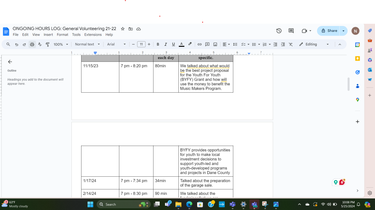
Task: Click the Share button
Action: [329, 31]
